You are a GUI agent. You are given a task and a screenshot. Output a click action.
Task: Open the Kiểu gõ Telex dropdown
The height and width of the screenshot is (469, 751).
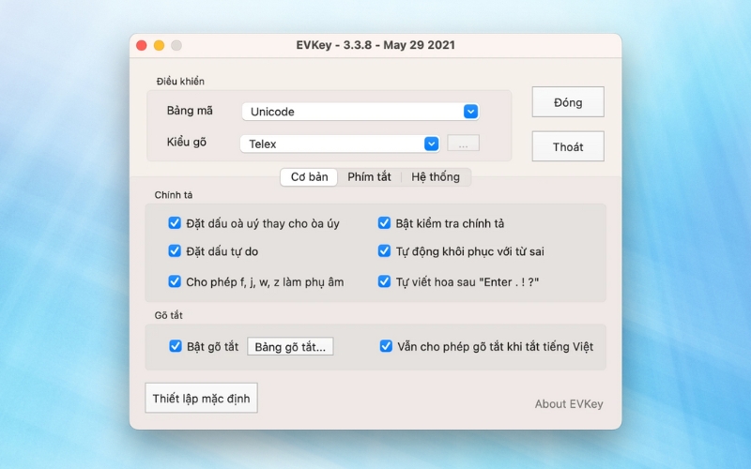click(x=340, y=144)
